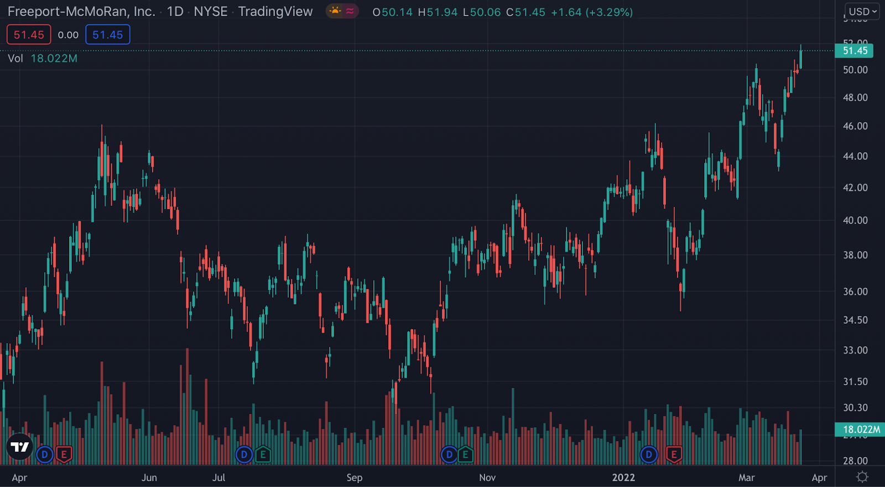Click the 28.00 price axis label

[855, 460]
